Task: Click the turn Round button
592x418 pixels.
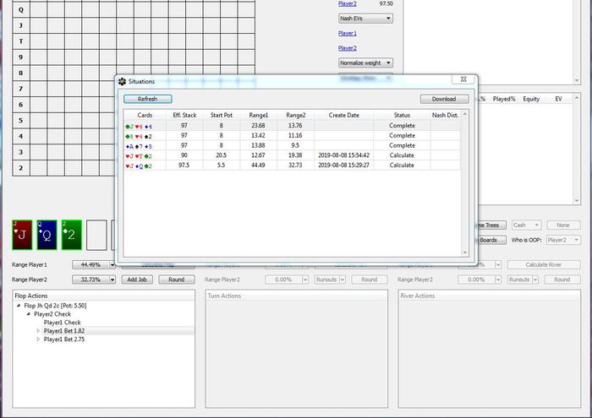Action: (x=370, y=280)
